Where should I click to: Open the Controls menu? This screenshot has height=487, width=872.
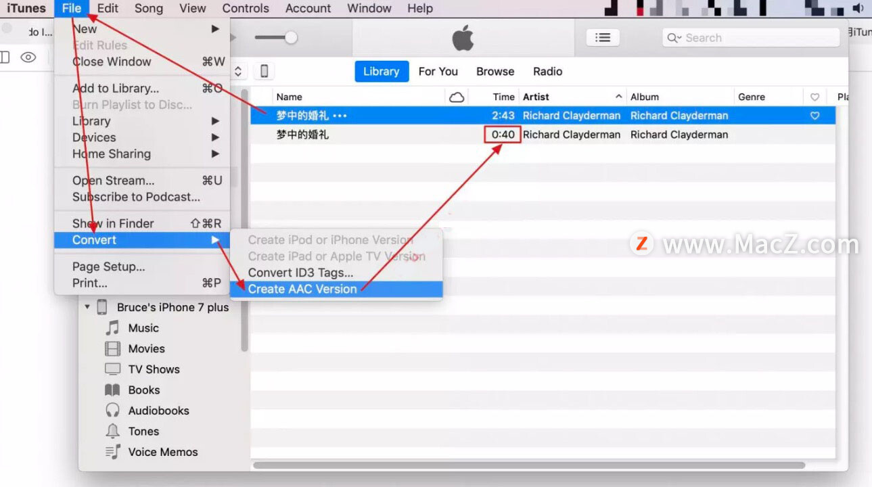tap(246, 8)
